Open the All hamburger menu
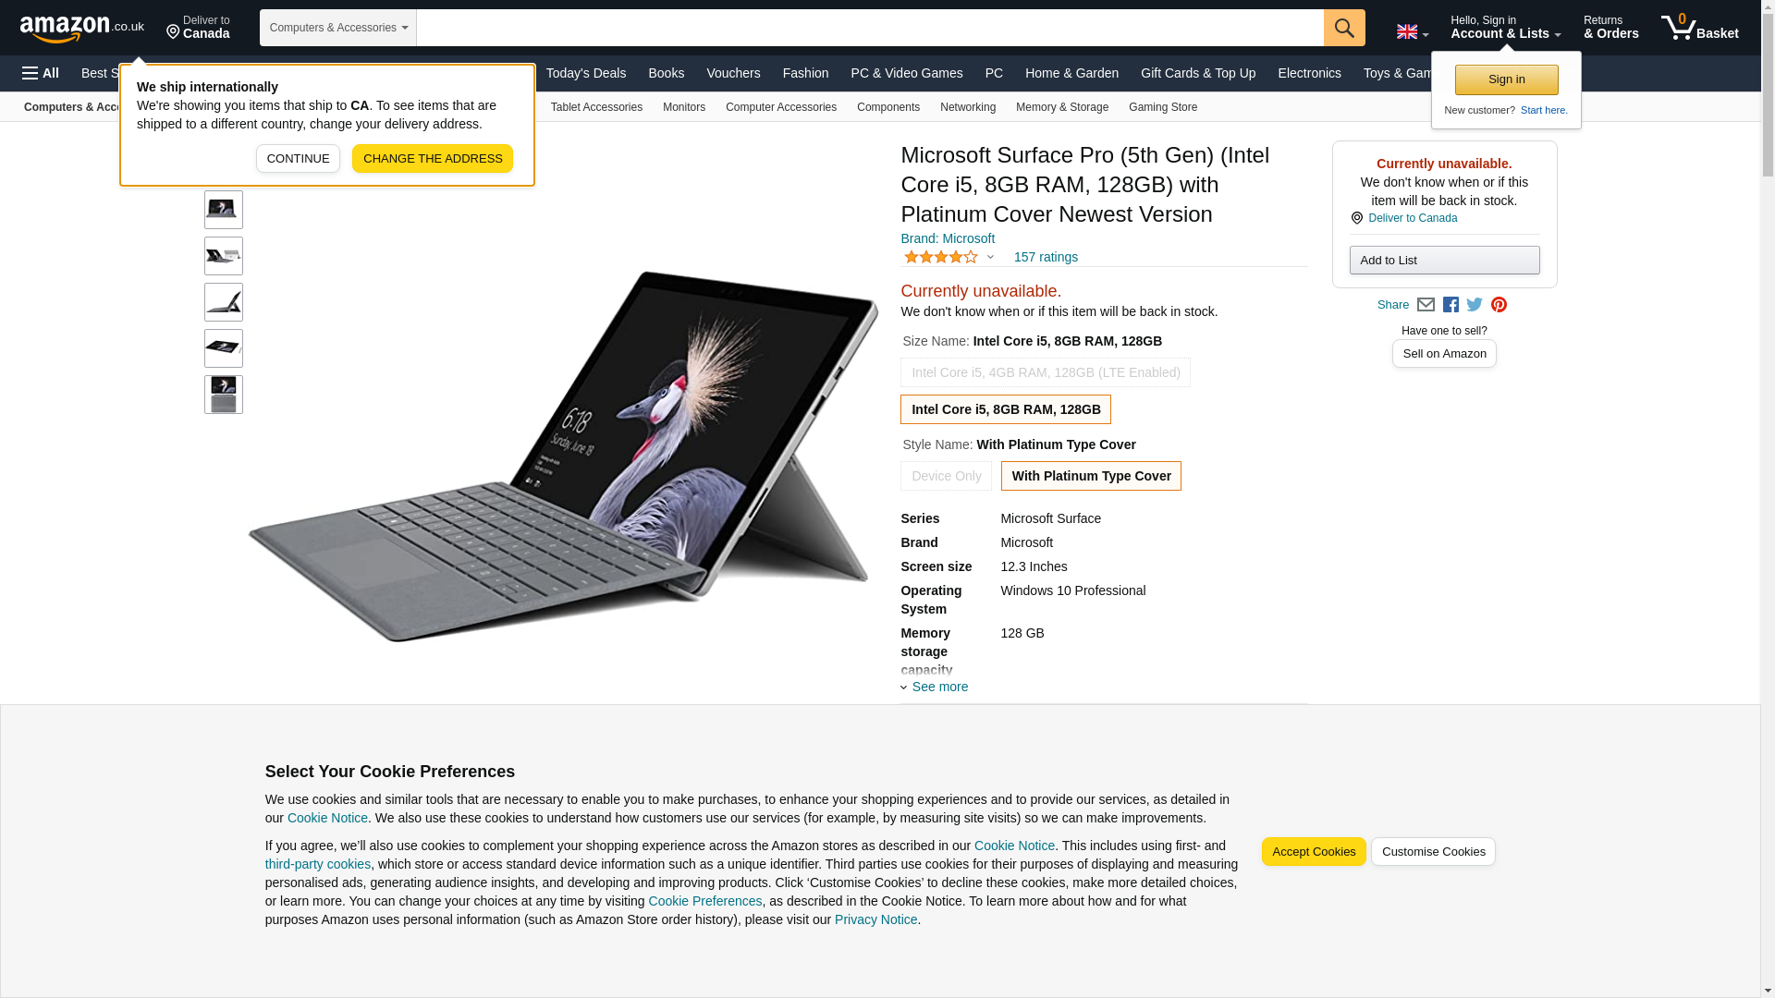This screenshot has height=998, width=1775. point(41,73)
